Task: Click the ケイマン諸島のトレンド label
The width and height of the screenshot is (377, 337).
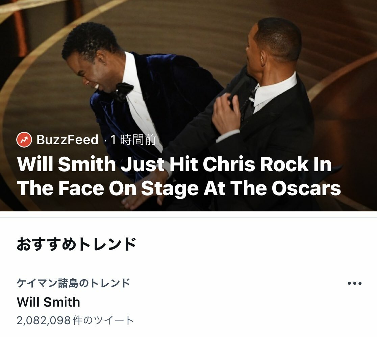Action: (x=73, y=283)
